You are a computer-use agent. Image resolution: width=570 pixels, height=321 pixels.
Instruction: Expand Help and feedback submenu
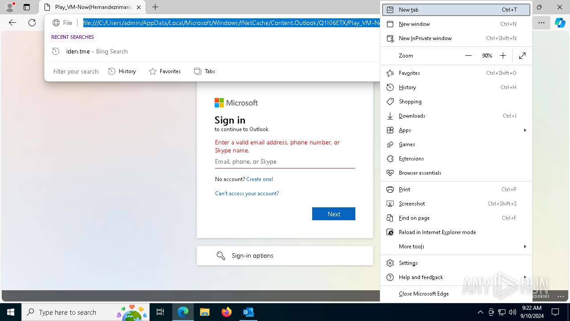456,277
